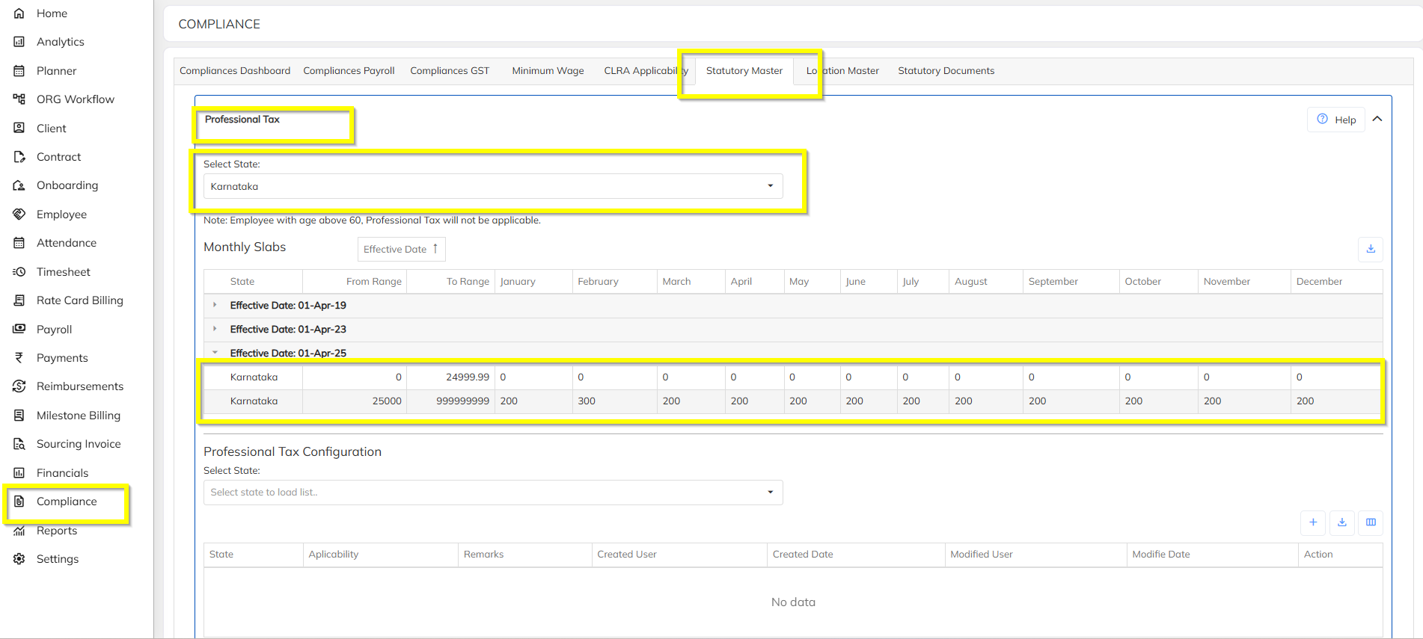This screenshot has width=1423, height=639.
Task: Click the 999999999 To Range cell
Action: (x=451, y=401)
